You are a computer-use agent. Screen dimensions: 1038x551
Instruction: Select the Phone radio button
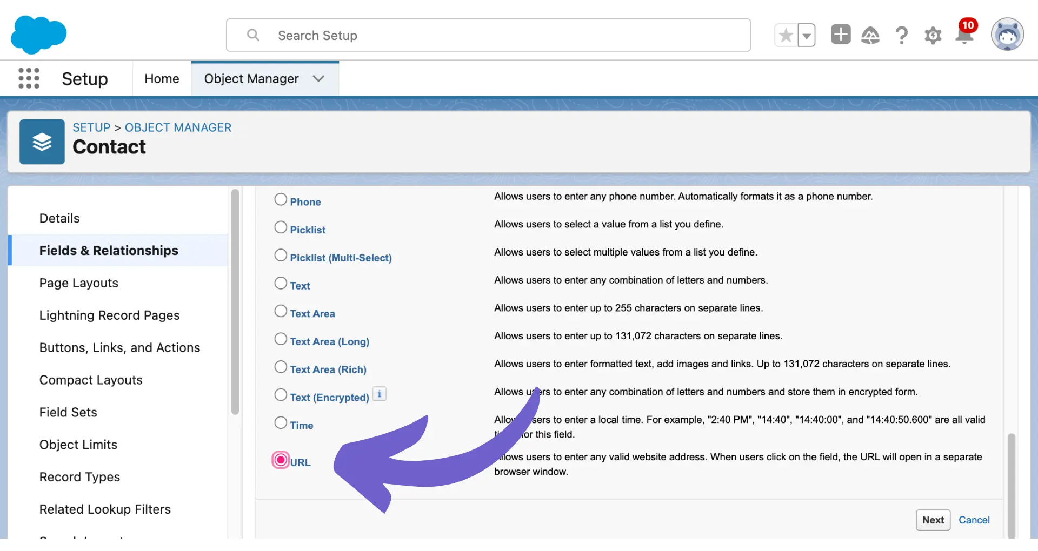coord(281,199)
